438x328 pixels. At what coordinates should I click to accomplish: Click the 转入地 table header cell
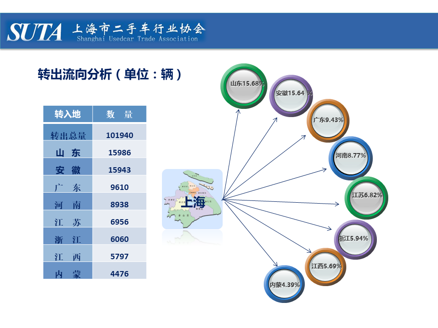pos(68,114)
